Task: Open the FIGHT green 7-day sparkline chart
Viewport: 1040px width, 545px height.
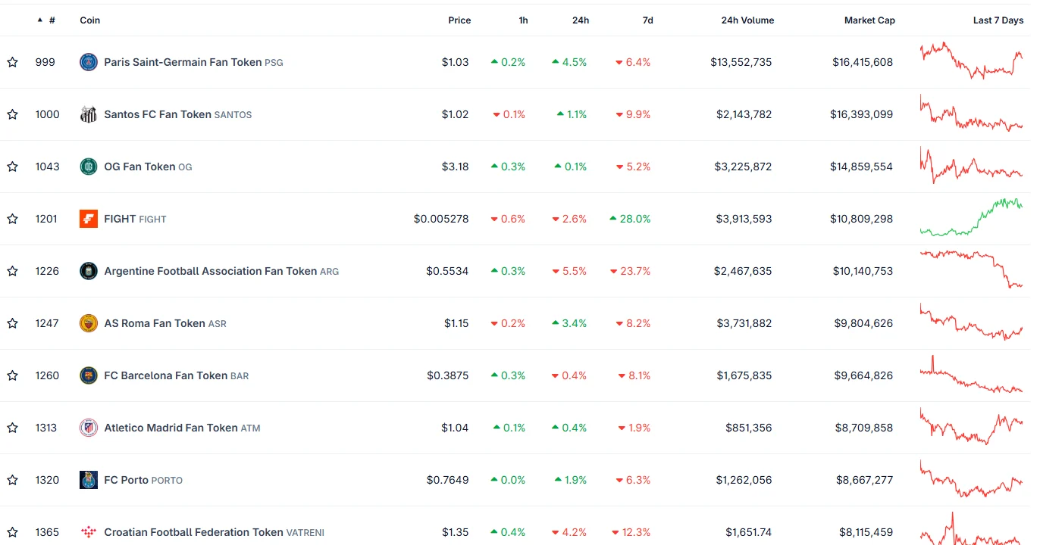Action: pyautogui.click(x=971, y=217)
